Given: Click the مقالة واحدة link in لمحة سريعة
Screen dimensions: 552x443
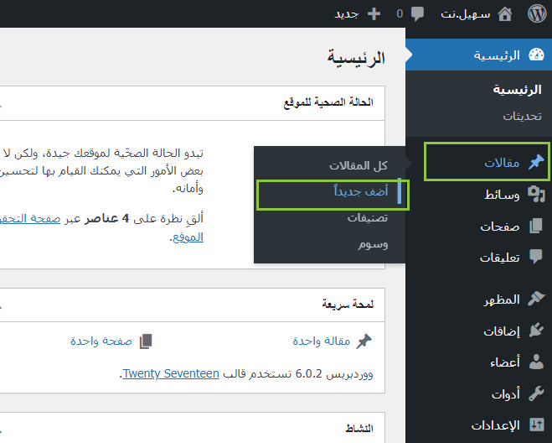Looking at the screenshot, I should 321,341.
